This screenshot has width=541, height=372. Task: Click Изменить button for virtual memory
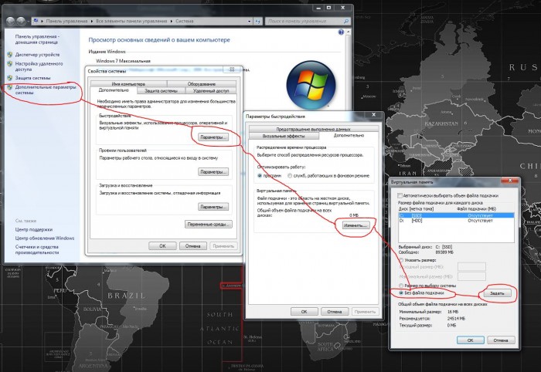click(356, 225)
